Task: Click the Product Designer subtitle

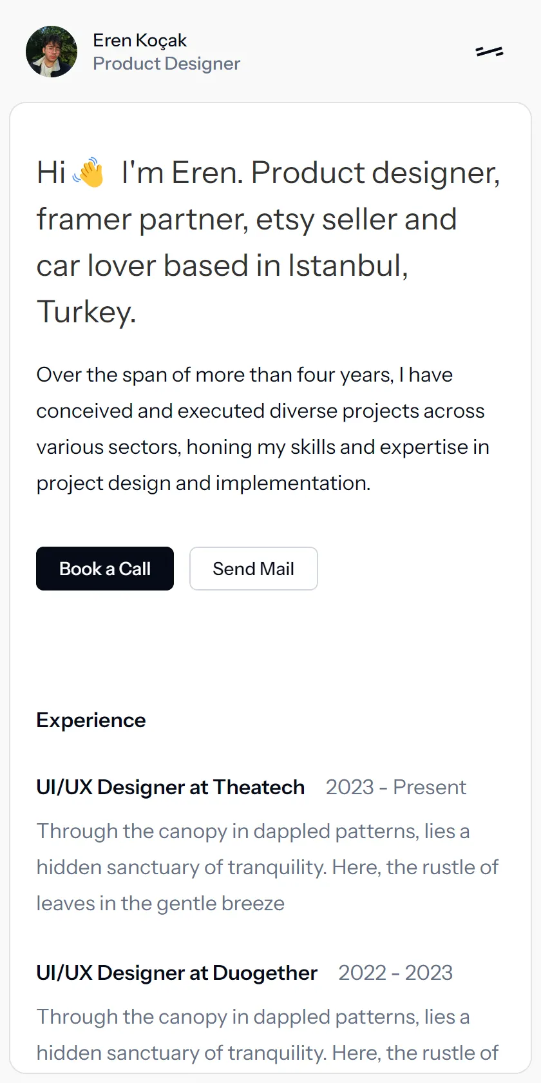Action: tap(166, 63)
